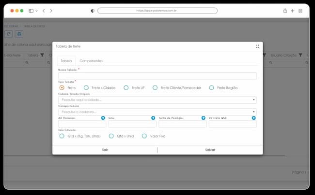Image resolution: width=315 pixels, height=195 pixels.
Task: Select the Frete x Cidade radio option
Action: [86, 87]
